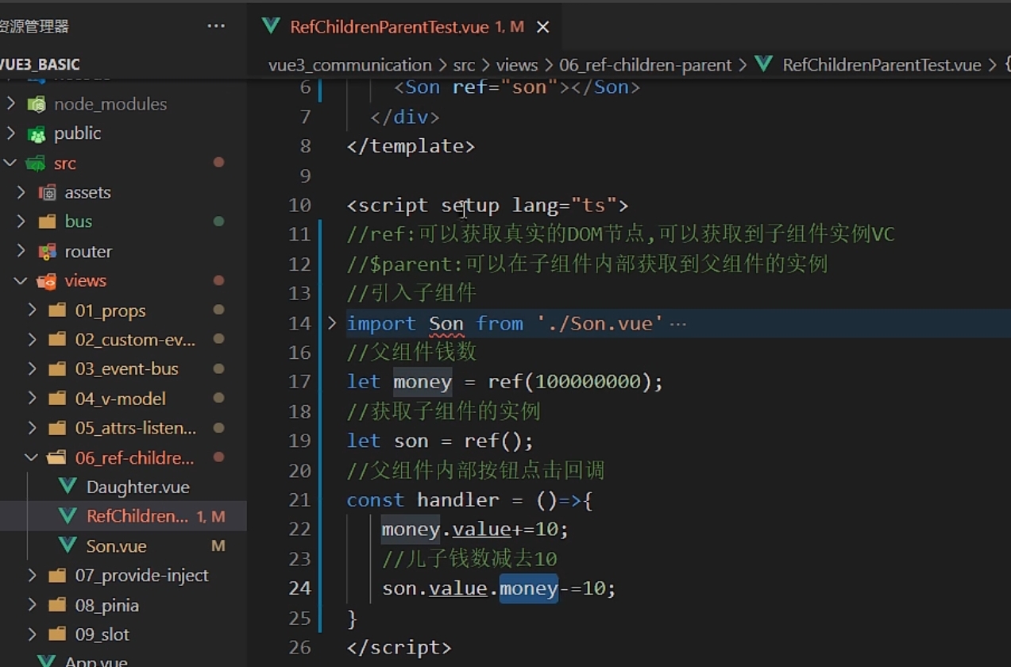This screenshot has width=1011, height=667.
Task: Click vue3_communication in the breadcrumb
Action: (349, 65)
